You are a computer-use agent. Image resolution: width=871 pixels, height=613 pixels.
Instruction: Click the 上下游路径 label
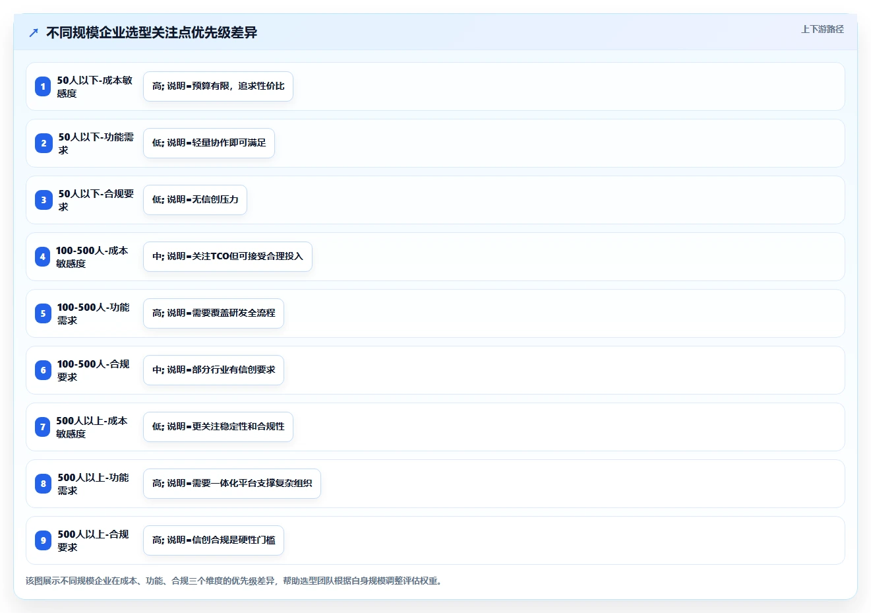pyautogui.click(x=822, y=29)
